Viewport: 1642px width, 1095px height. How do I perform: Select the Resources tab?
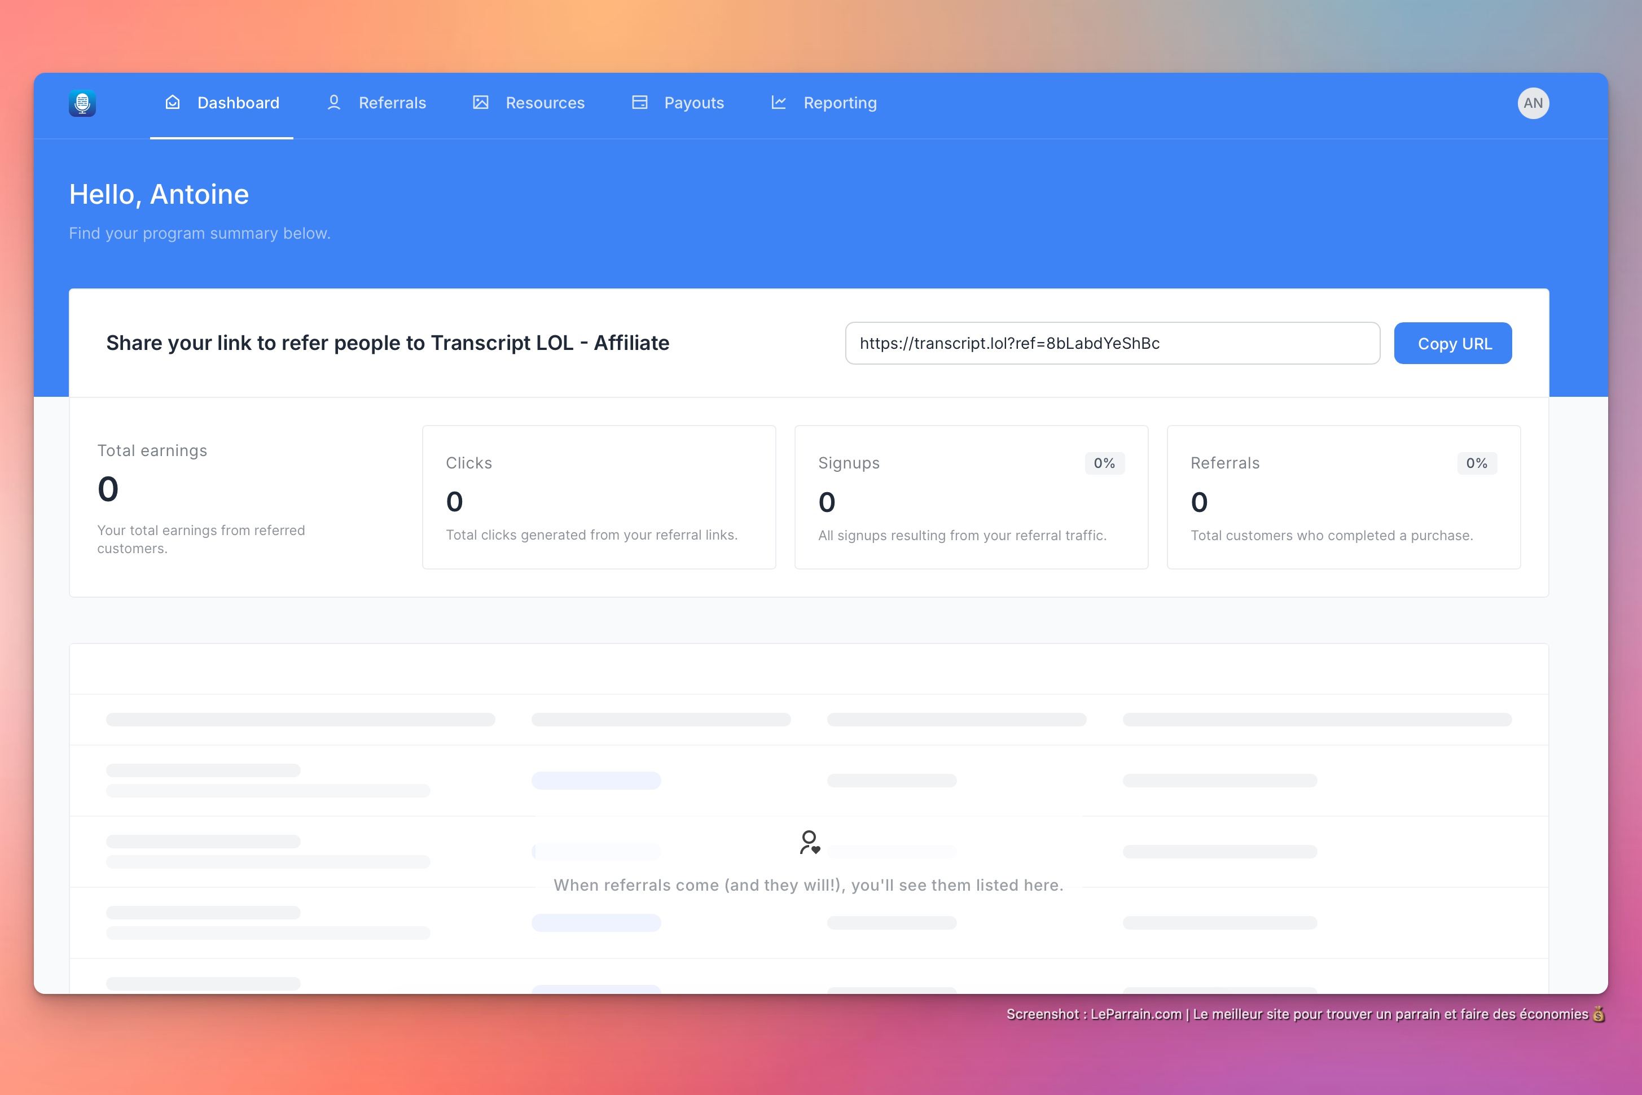click(545, 103)
